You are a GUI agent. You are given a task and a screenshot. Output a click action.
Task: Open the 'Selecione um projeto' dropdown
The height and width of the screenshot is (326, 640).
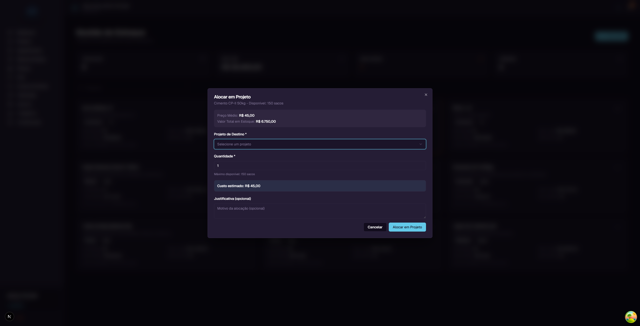[320, 144]
